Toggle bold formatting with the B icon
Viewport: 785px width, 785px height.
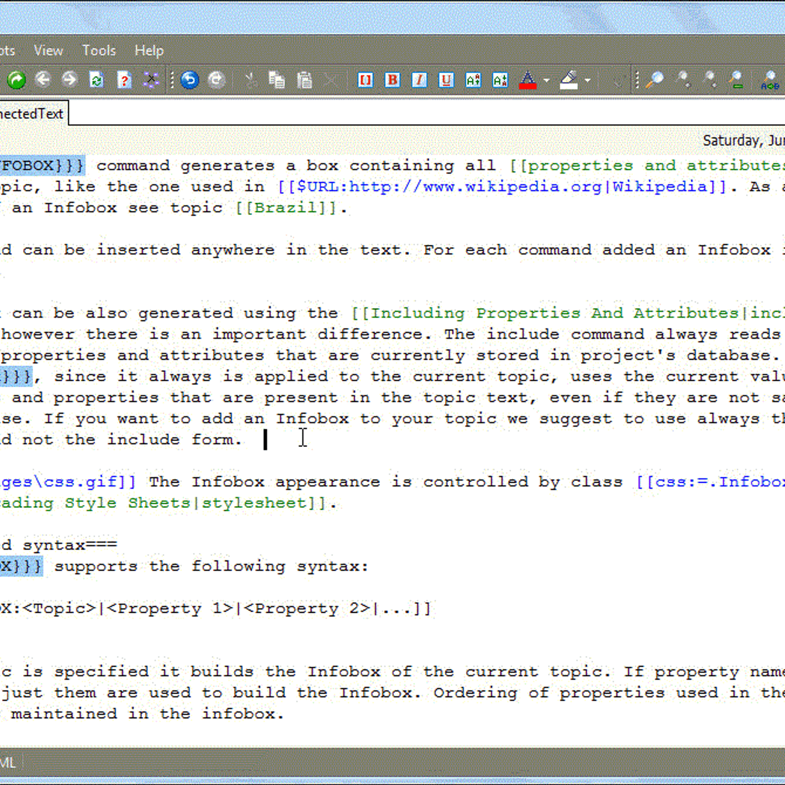click(x=392, y=79)
